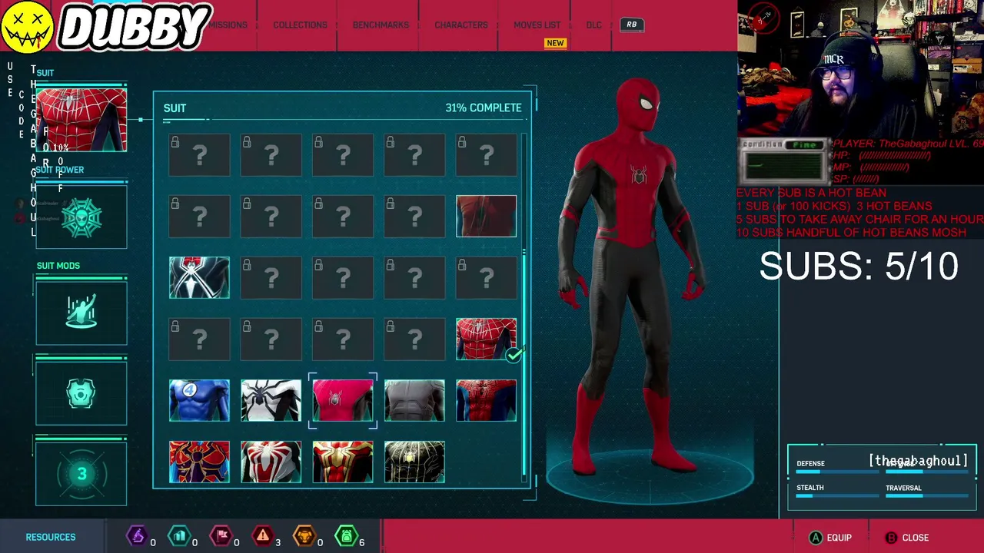Click the Close button
The height and width of the screenshot is (553, 984).
pos(906,538)
